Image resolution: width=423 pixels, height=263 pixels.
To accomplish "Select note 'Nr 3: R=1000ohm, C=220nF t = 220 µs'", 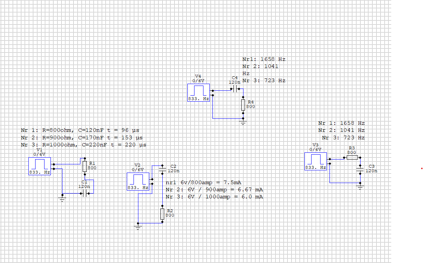I will 84,145.
